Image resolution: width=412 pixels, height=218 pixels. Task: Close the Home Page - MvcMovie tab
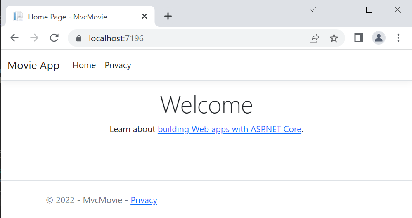pos(144,16)
